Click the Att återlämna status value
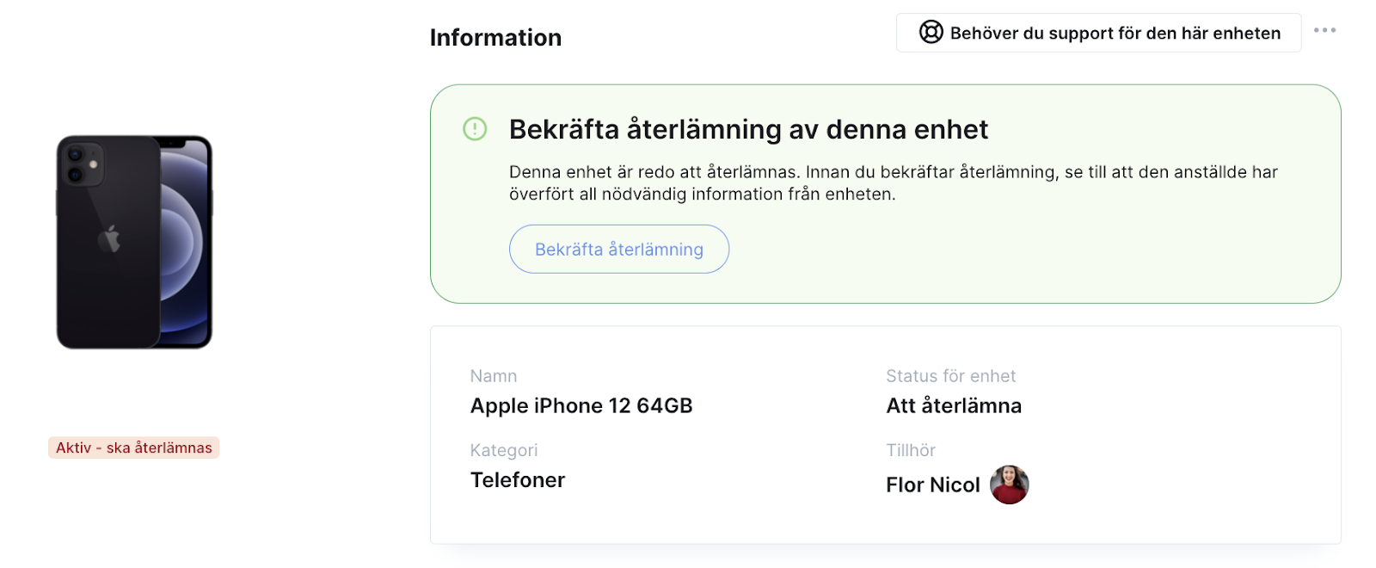The width and height of the screenshot is (1376, 568). pos(954,405)
